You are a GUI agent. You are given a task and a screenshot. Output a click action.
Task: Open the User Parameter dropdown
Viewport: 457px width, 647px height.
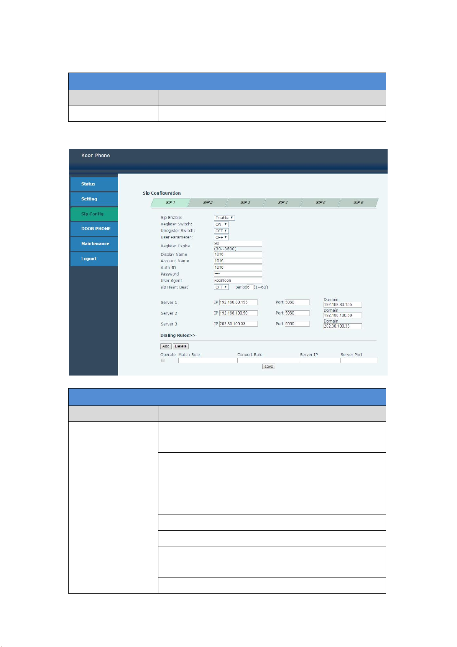click(x=221, y=237)
